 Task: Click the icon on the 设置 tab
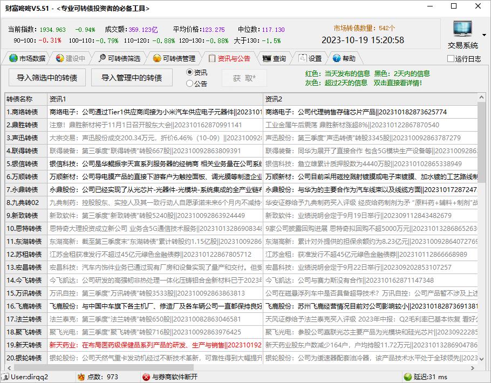click(x=303, y=58)
